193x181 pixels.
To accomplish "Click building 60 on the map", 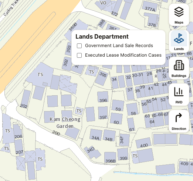I will [x=116, y=119].
